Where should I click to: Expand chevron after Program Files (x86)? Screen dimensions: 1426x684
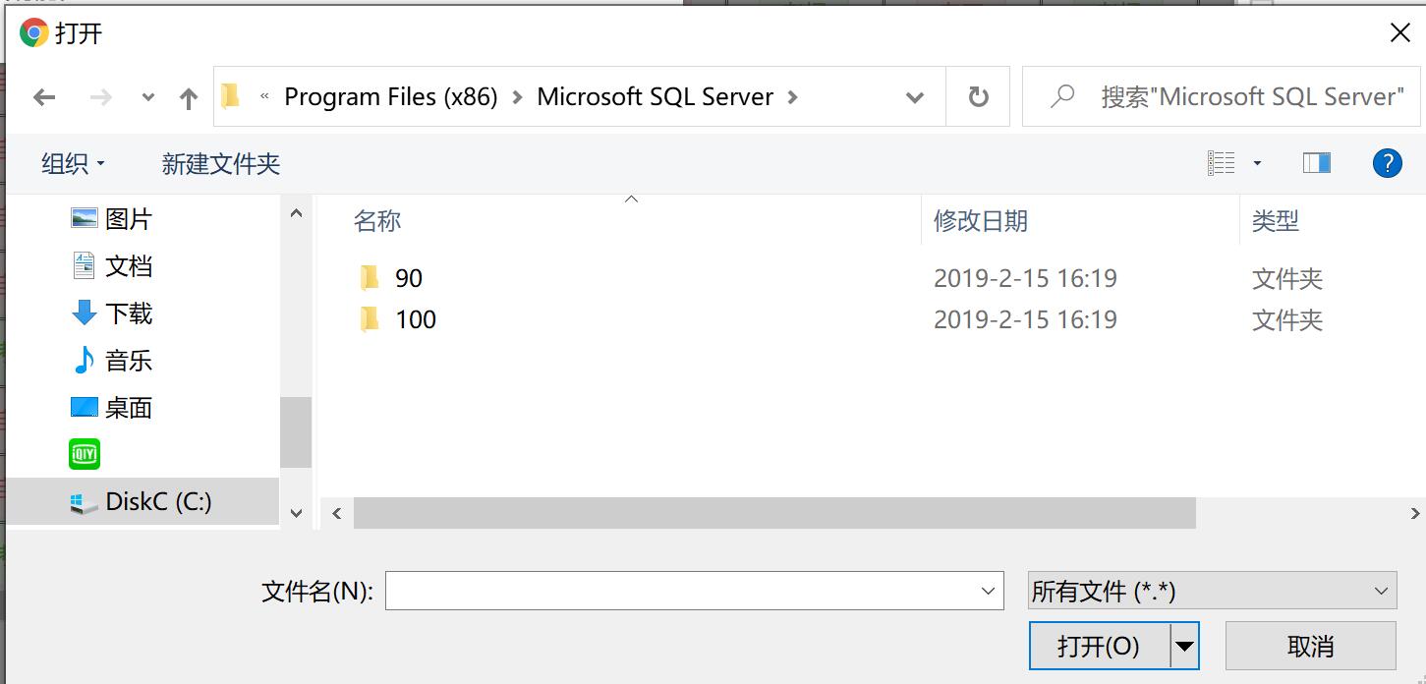coord(518,97)
